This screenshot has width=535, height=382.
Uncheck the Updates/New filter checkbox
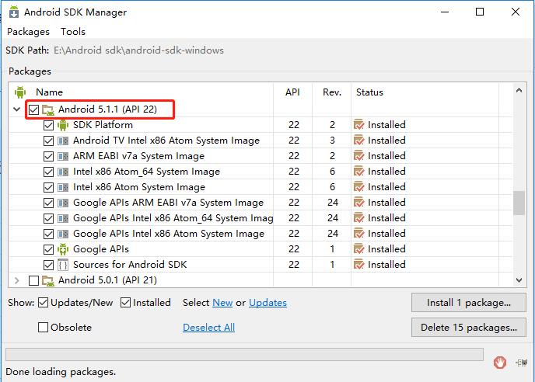(x=44, y=303)
